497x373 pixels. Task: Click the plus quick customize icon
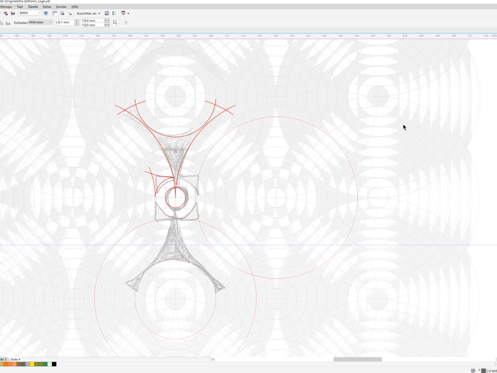(x=126, y=23)
